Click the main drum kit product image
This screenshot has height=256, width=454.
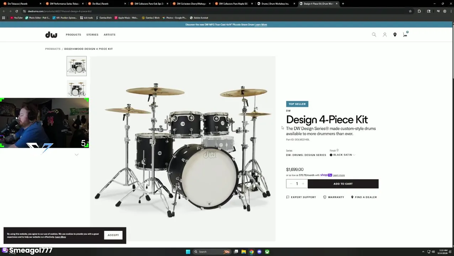pyautogui.click(x=183, y=149)
